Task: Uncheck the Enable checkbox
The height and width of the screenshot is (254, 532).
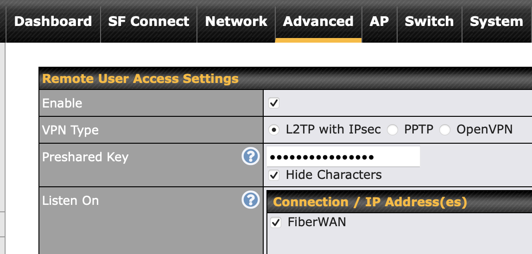Action: pyautogui.click(x=274, y=103)
